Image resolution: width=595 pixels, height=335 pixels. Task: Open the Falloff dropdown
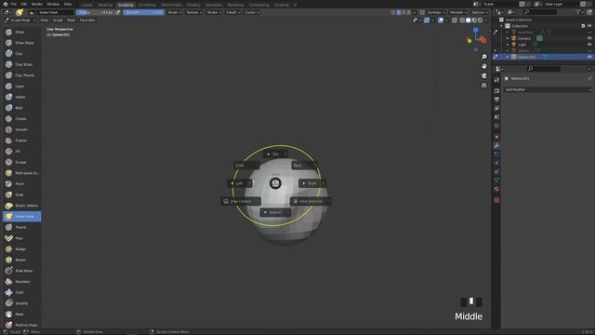233,12
